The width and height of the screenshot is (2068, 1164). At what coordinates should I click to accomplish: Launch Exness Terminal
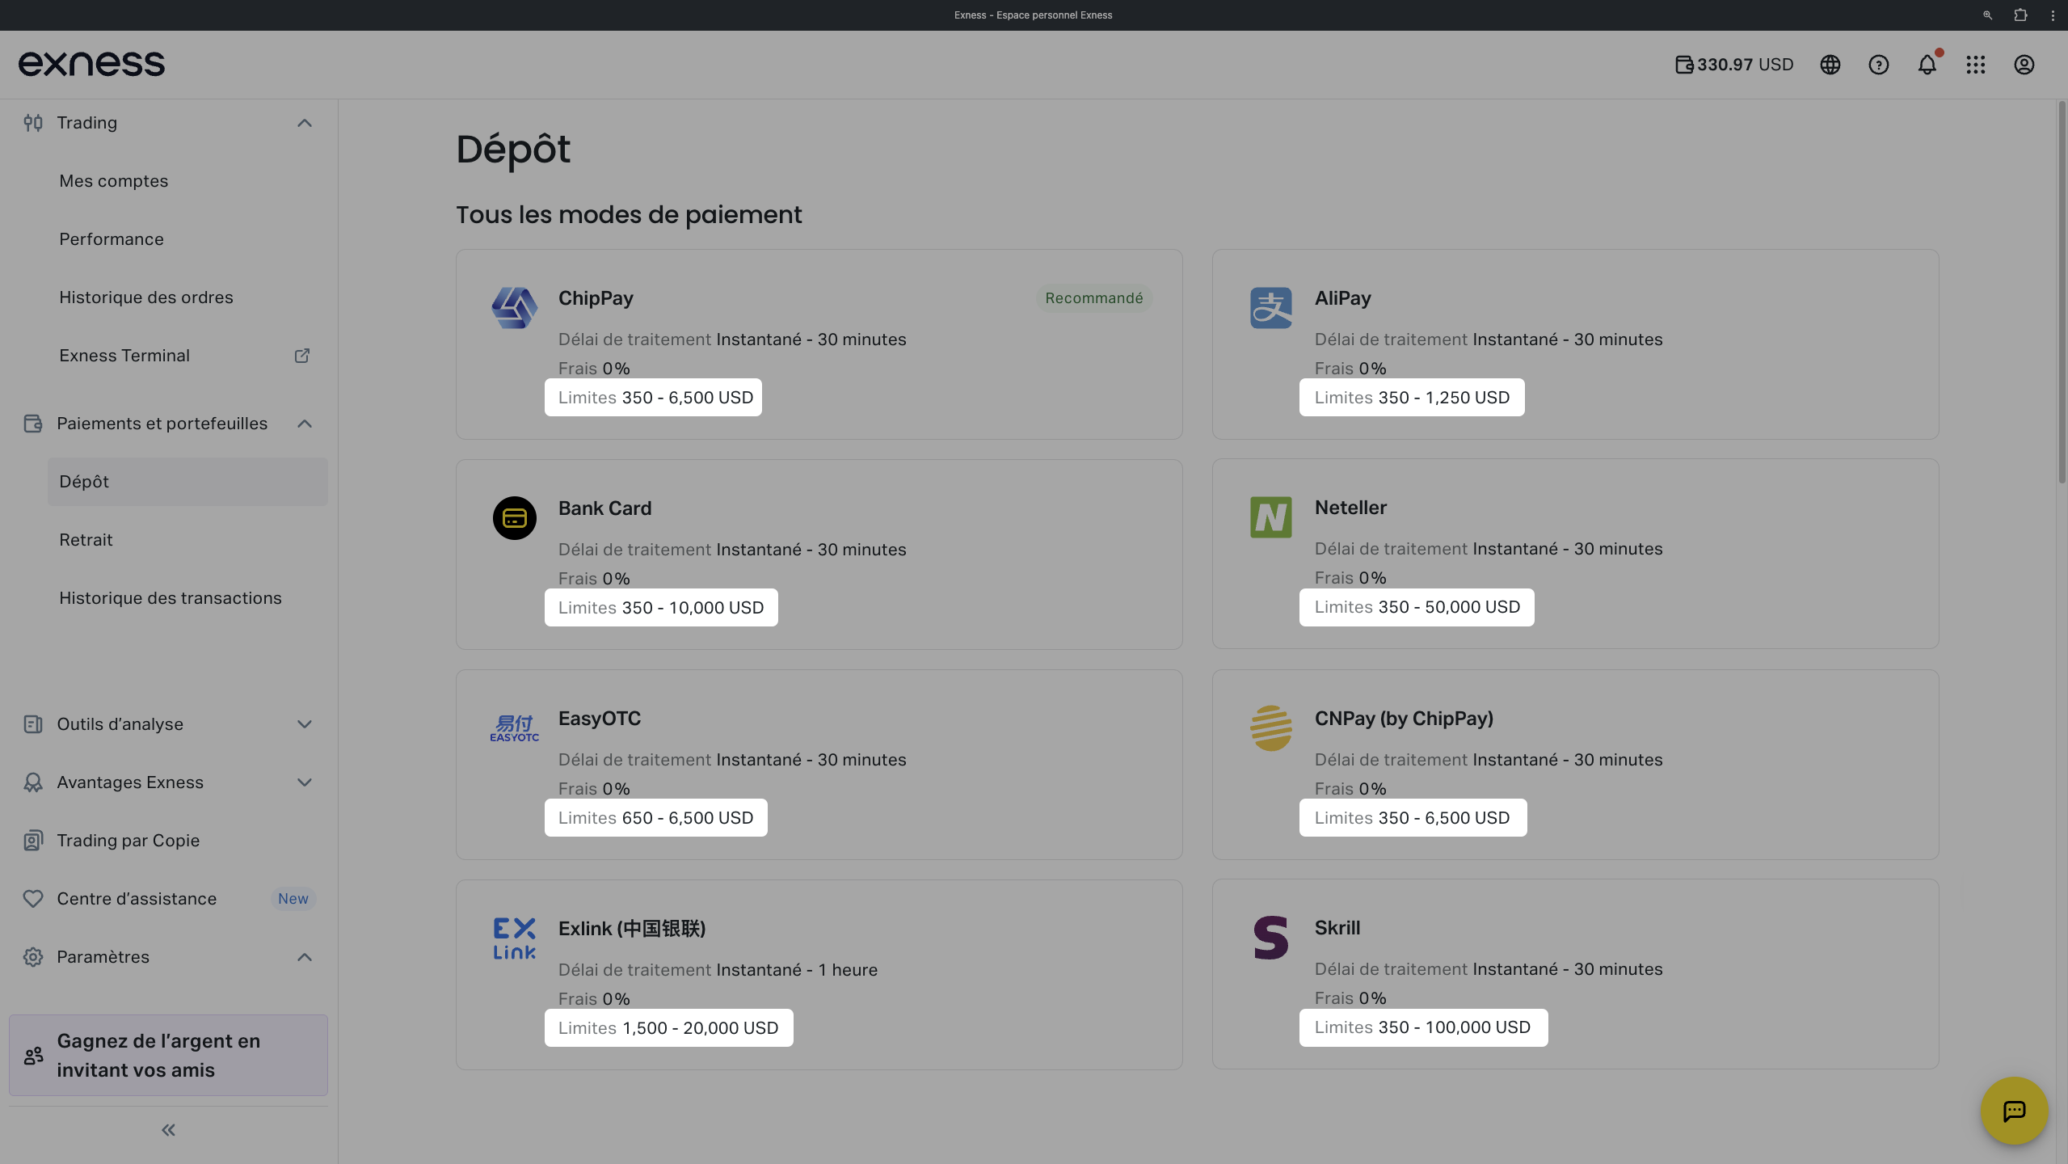(124, 356)
